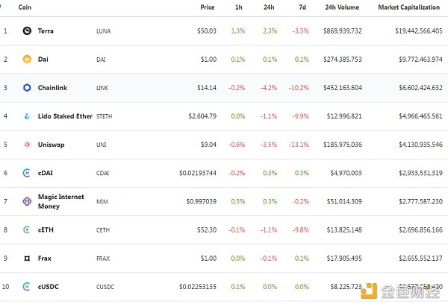Viewport: 448px width, 307px height.
Task: Click Magic Internet Money market cap $2,777,587,230
Action: (x=420, y=201)
